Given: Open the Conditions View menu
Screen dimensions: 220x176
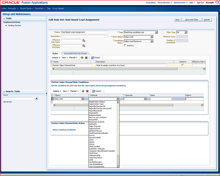Looking at the screenshot, I should click(66, 91).
